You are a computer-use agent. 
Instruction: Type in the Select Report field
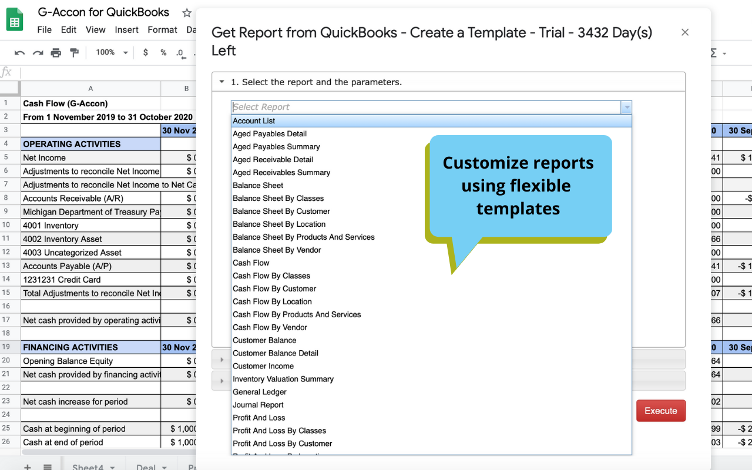click(425, 108)
